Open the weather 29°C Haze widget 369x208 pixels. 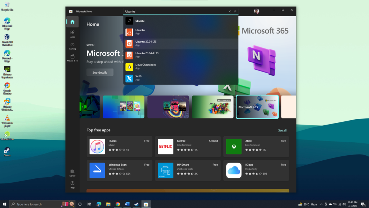click(x=307, y=204)
